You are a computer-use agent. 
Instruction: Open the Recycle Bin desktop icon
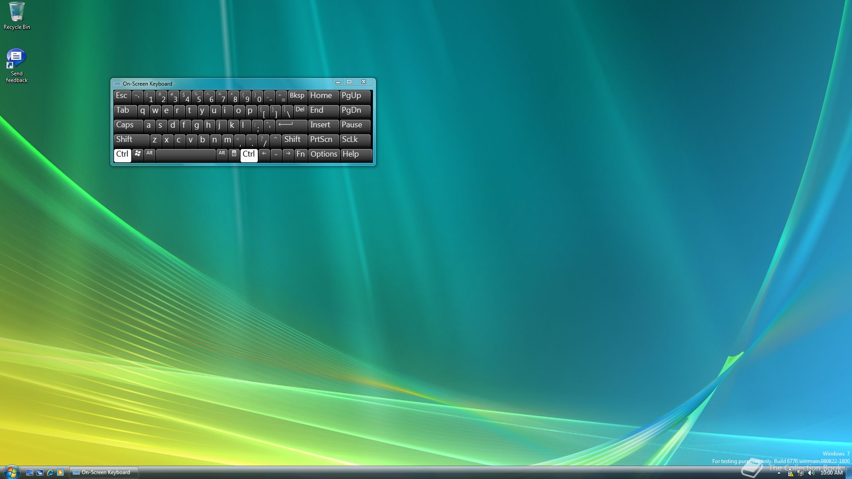pos(17,16)
